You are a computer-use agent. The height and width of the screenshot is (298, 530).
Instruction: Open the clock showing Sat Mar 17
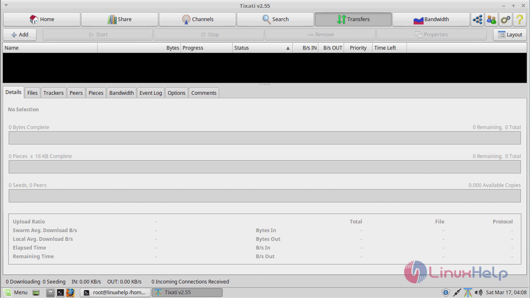506,293
